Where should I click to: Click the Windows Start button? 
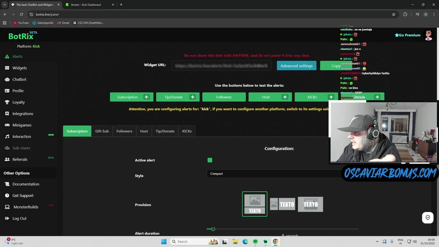pos(164,242)
